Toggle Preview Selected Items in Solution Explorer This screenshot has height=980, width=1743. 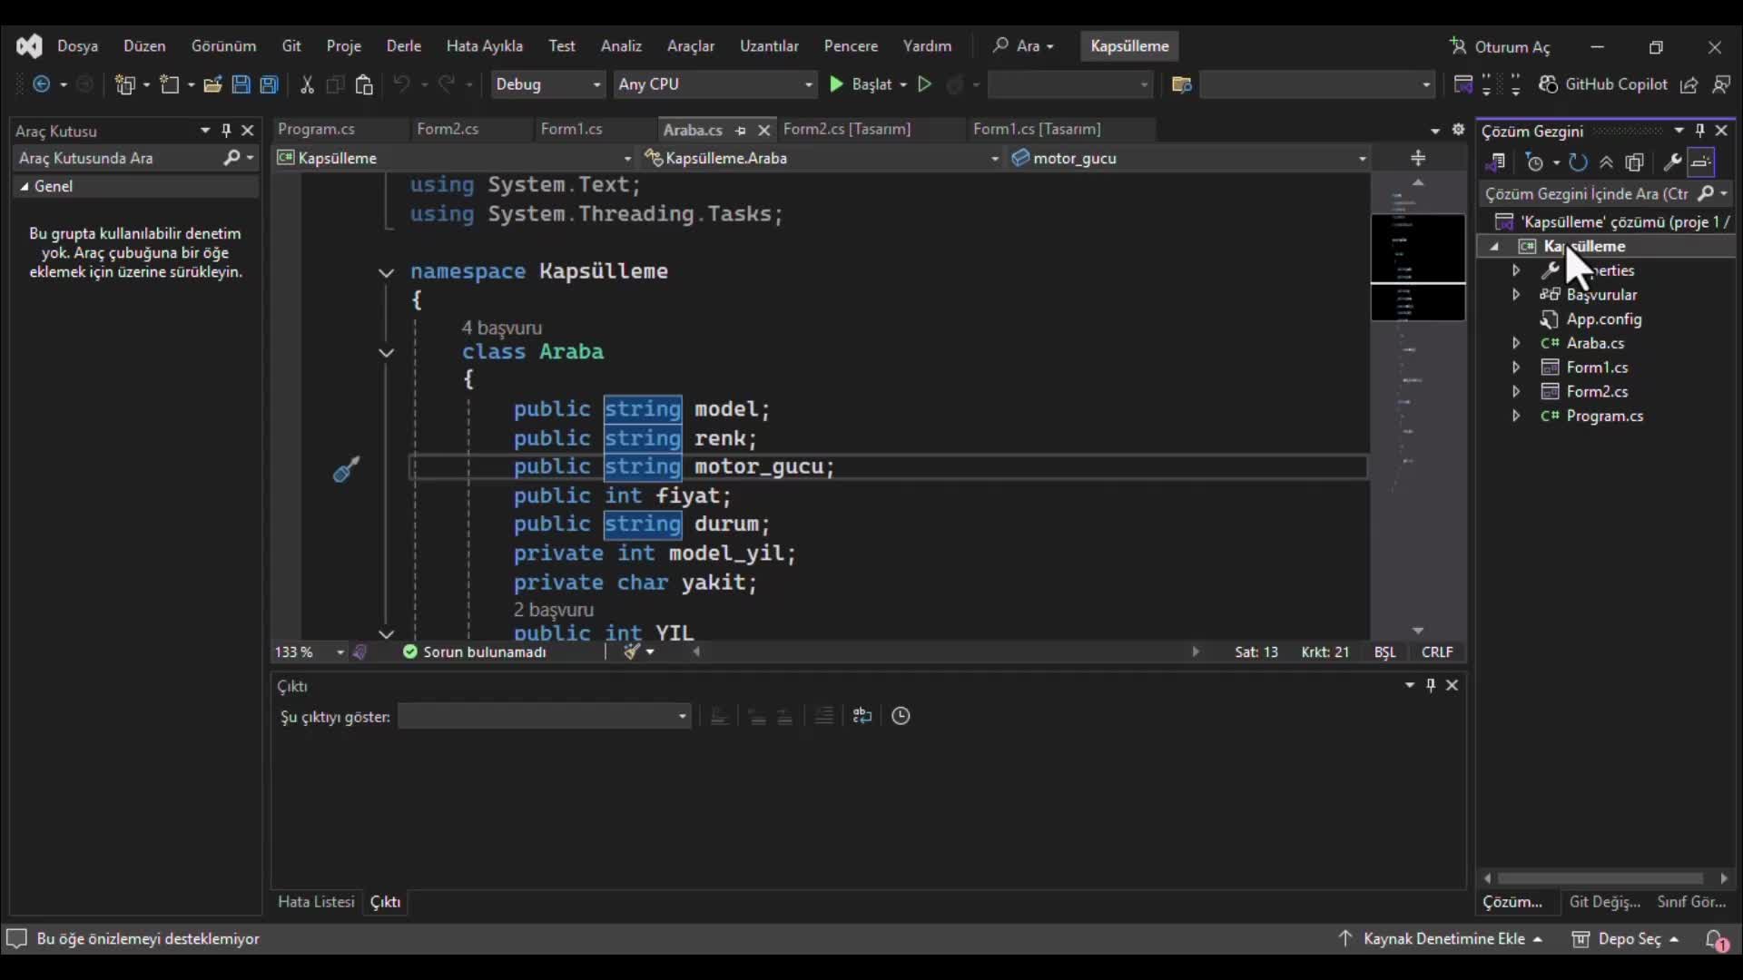coord(1701,162)
